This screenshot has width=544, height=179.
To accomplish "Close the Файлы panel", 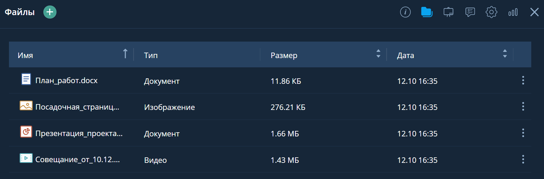I will click(x=534, y=12).
